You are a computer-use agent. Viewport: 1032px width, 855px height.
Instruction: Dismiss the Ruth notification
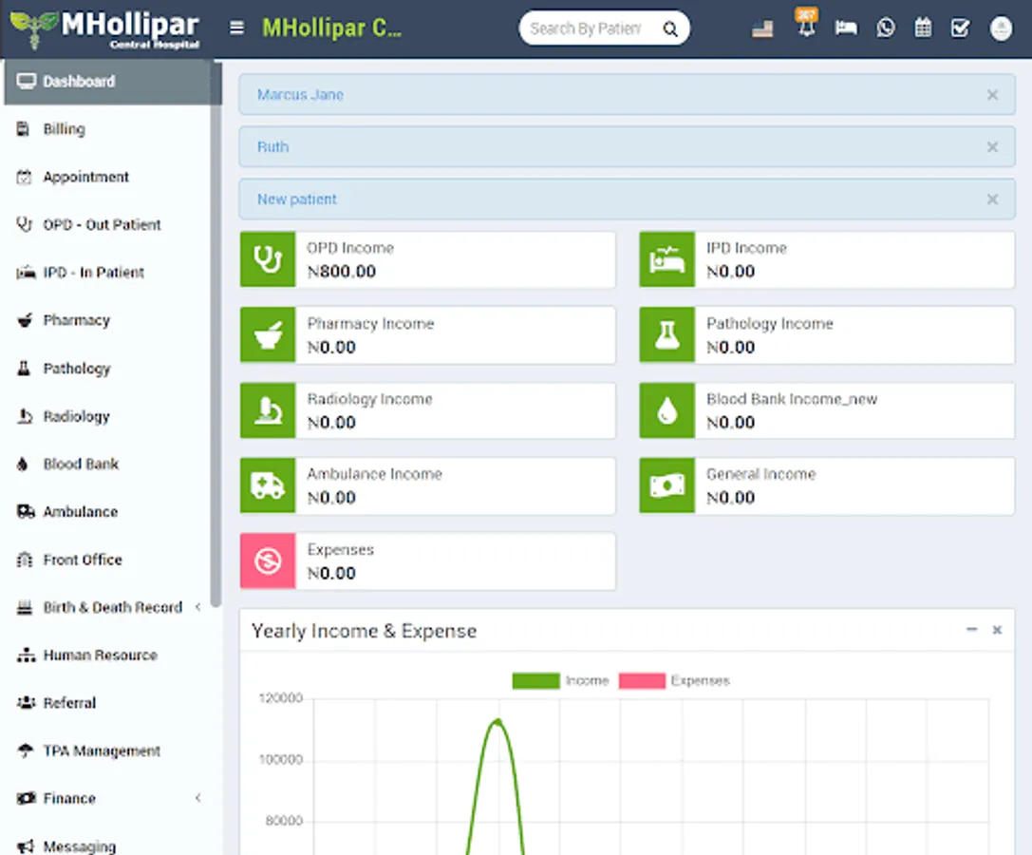(992, 147)
